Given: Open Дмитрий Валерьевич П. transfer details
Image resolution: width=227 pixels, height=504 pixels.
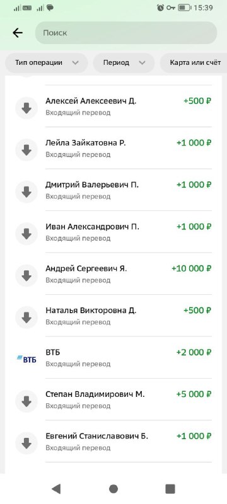Looking at the screenshot, I should click(x=113, y=190).
